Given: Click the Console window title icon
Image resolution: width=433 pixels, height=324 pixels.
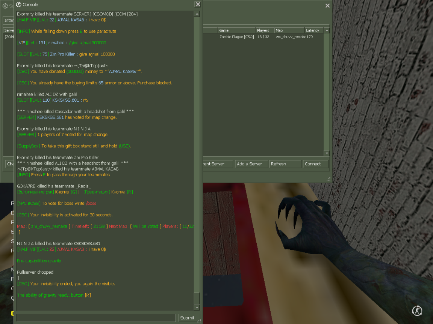Looking at the screenshot, I should coord(18,4).
